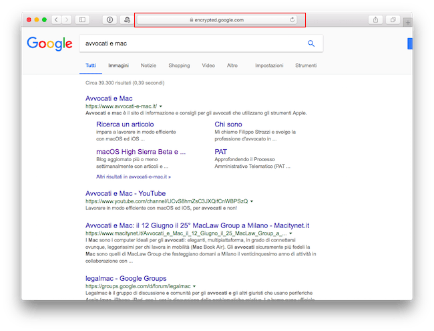Show the Safari sidebar
The width and height of the screenshot is (434, 331).
82,19
